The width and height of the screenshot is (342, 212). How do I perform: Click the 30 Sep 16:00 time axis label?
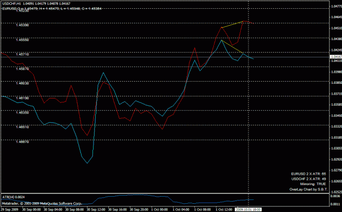click(x=117, y=210)
